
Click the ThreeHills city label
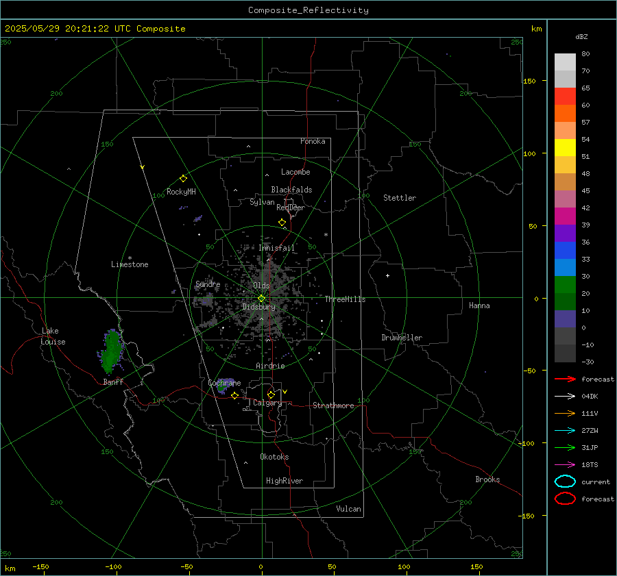pos(345,299)
